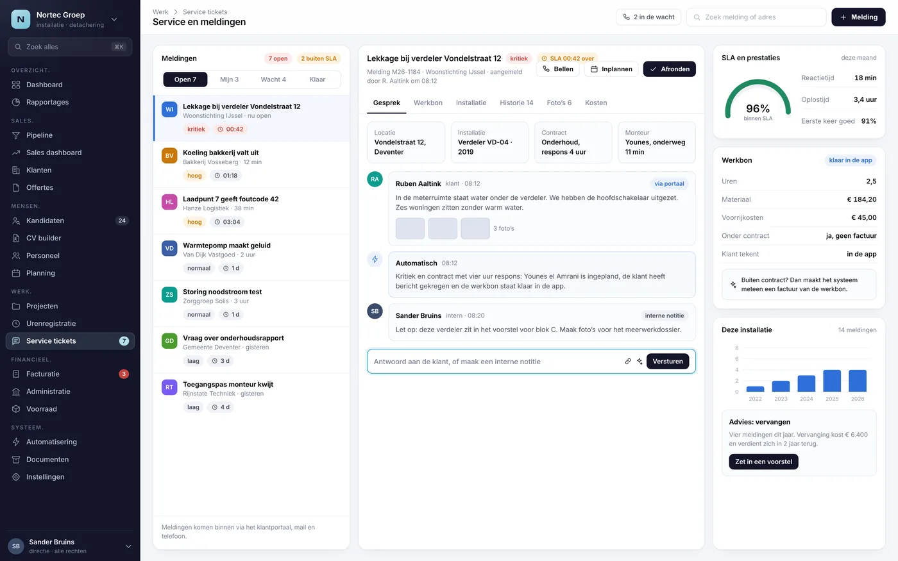Click the 2025 bar in installation chart
The image size is (898, 561).
832,381
